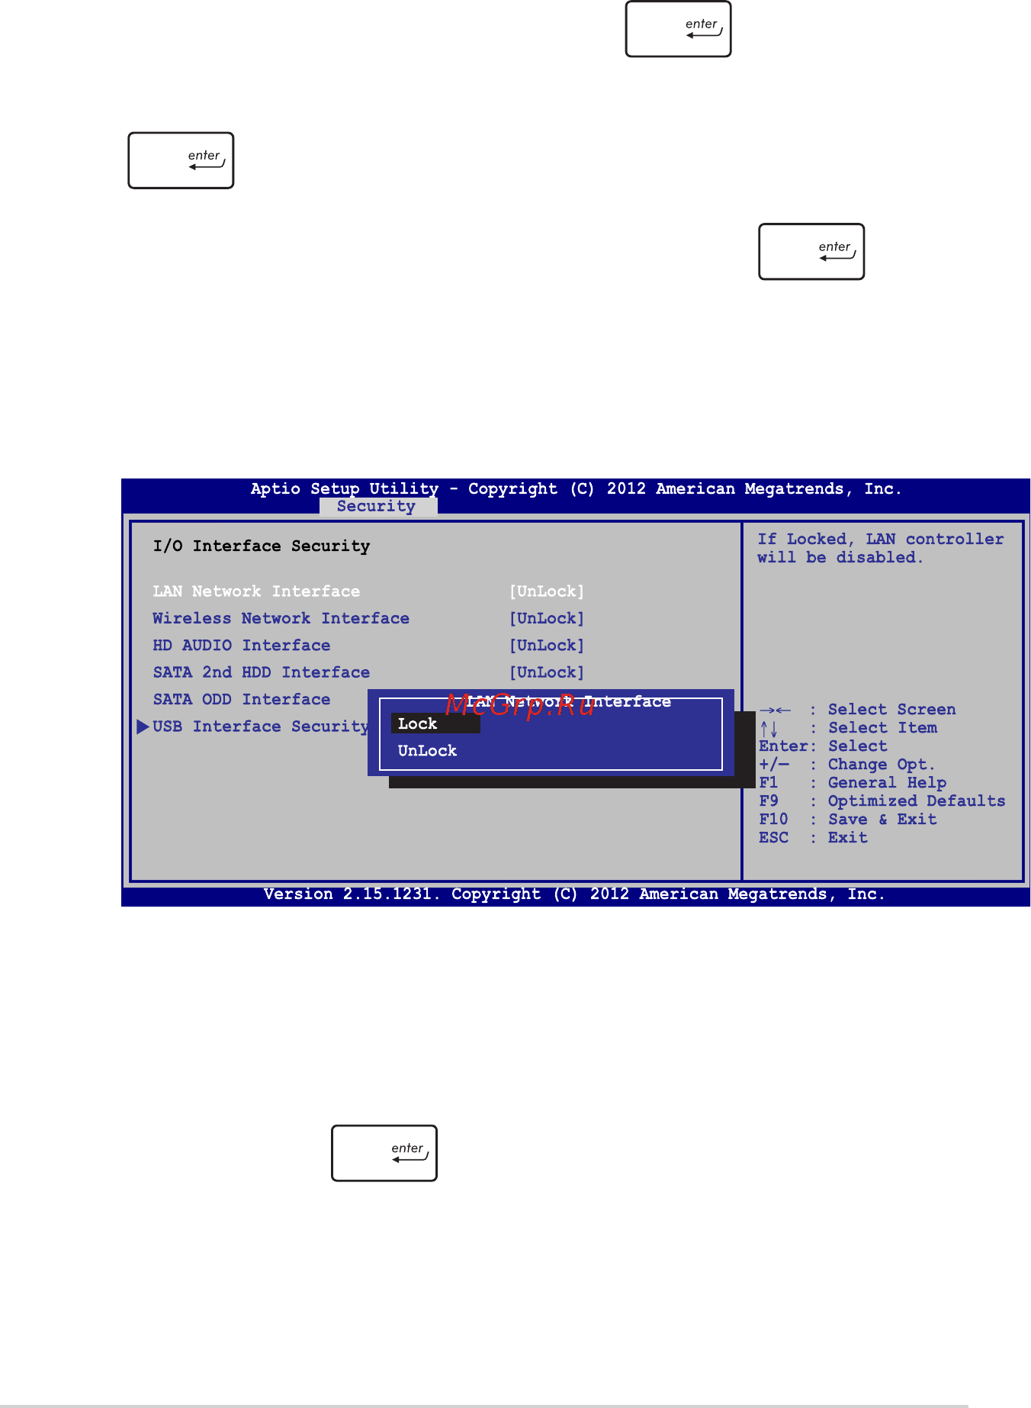
Task: Open HD AUDIO Interface [UnLock] value
Action: [x=547, y=646]
